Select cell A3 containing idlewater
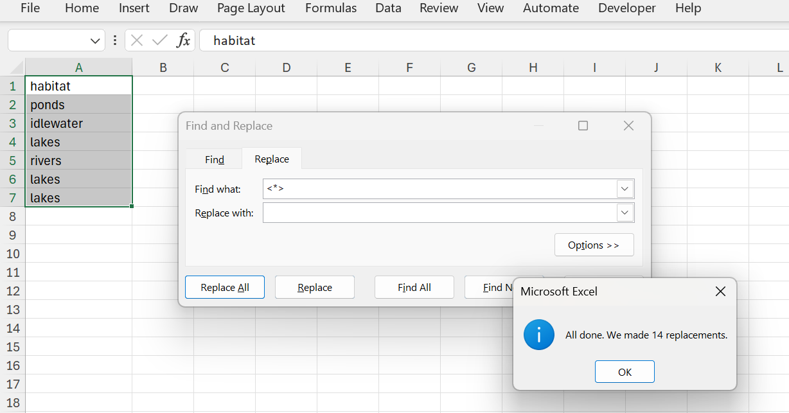789x413 pixels. 78,123
